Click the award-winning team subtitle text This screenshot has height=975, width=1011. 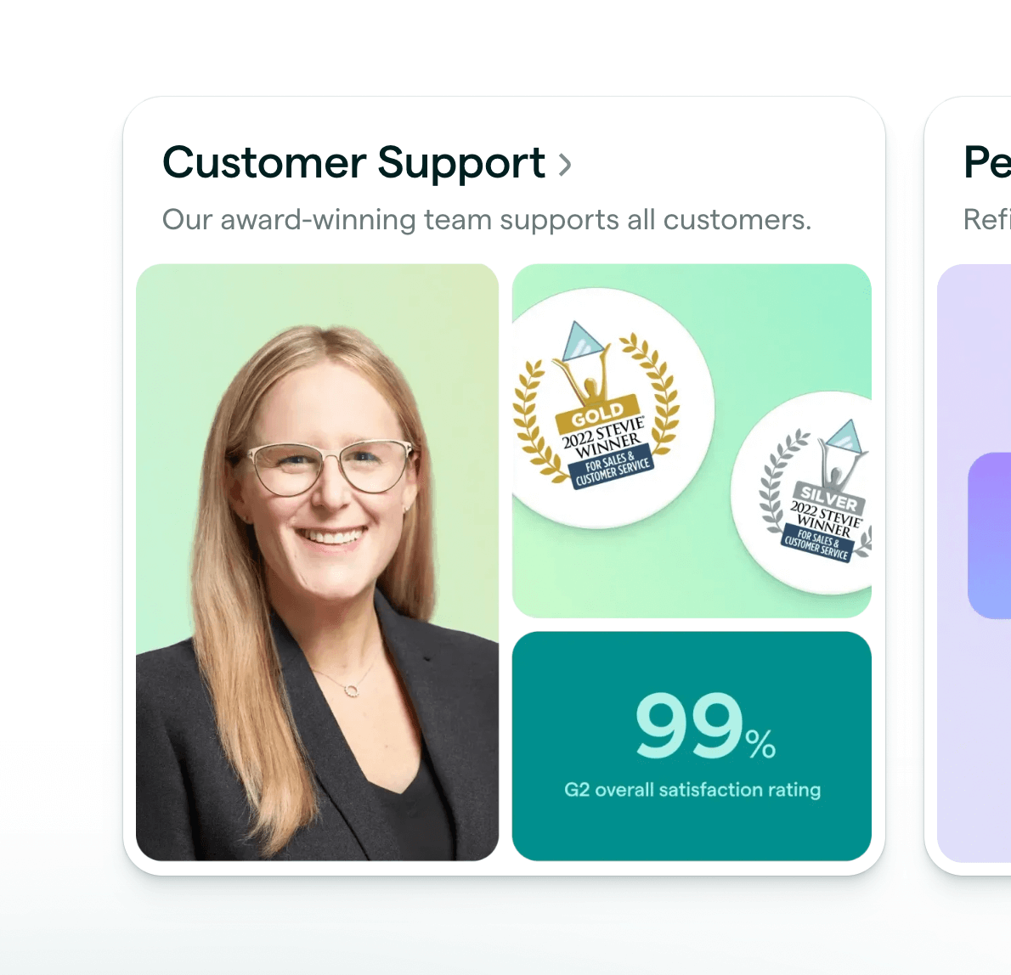coord(486,220)
